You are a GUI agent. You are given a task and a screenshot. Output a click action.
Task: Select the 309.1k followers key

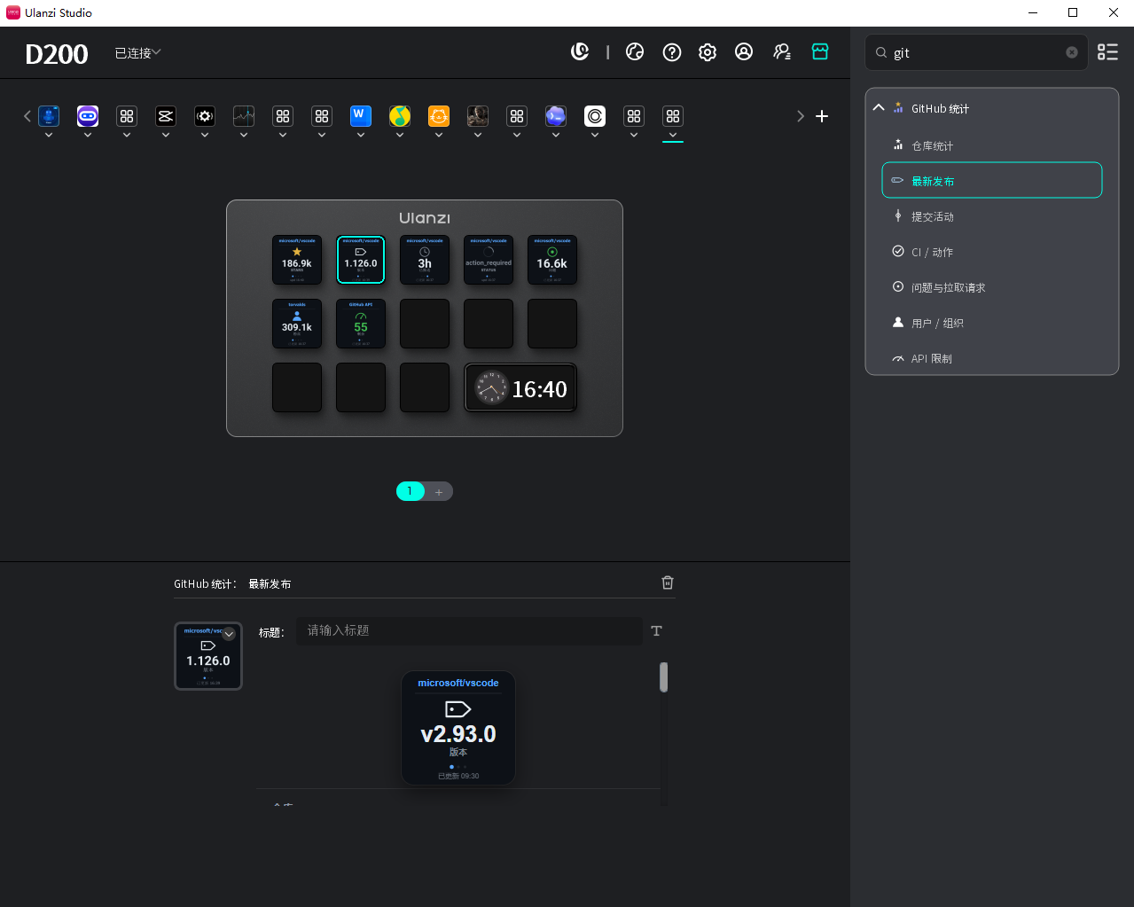click(x=297, y=324)
